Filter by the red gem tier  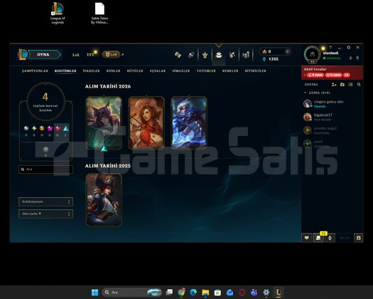click(58, 129)
